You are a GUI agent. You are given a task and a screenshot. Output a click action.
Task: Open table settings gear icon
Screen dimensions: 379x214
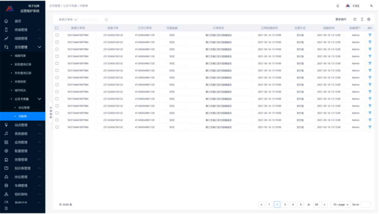369,19
